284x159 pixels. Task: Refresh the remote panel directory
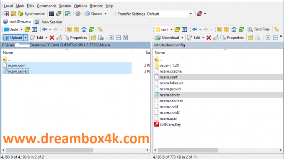[x=241, y=29]
